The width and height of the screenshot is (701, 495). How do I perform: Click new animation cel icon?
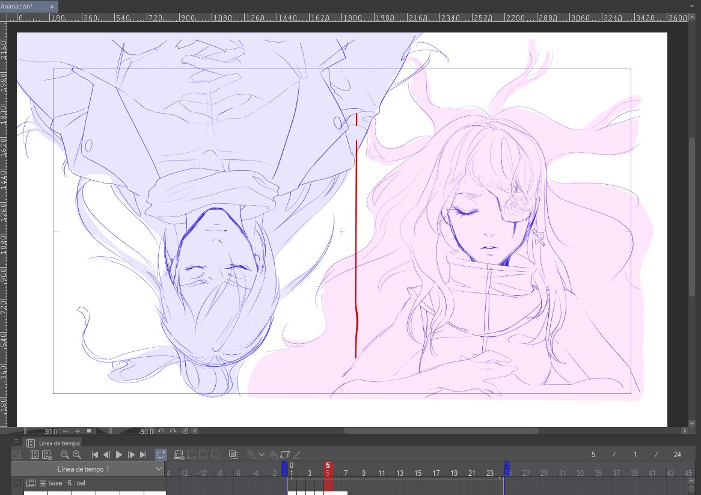coord(191,455)
